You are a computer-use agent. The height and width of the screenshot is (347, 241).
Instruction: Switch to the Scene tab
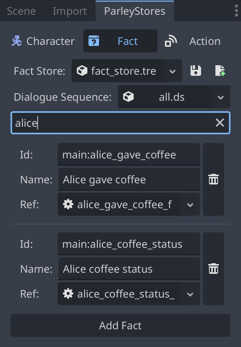21,11
